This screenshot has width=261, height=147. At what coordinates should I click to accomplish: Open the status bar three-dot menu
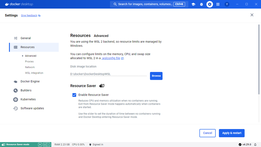[49, 145]
